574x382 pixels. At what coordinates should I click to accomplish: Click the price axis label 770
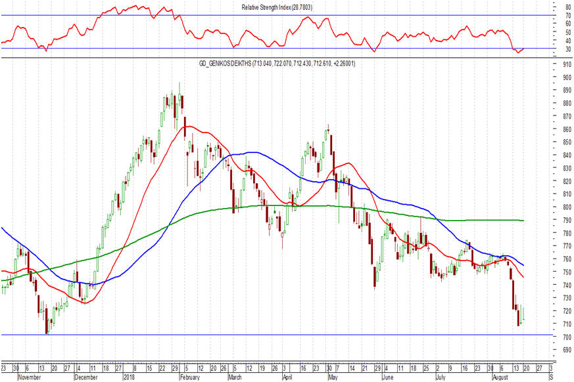point(567,246)
